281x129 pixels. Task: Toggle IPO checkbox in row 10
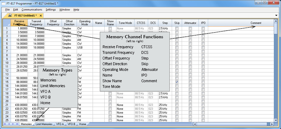click(203, 63)
